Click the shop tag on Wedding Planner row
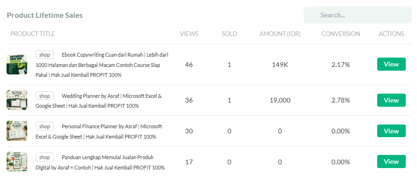The height and width of the screenshot is (176, 417). tap(45, 95)
